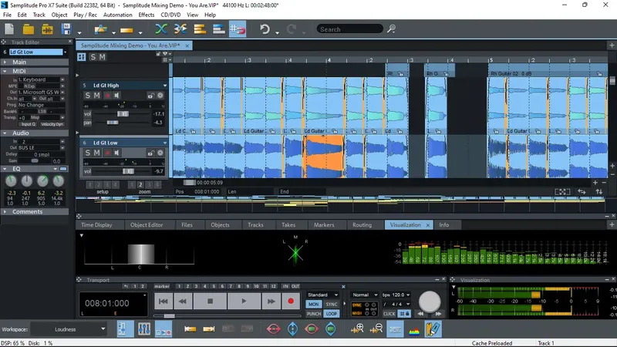Image resolution: width=617 pixels, height=347 pixels.
Task: Open the Ld Gt High track name dropdown arrow
Action: pyautogui.click(x=165, y=86)
